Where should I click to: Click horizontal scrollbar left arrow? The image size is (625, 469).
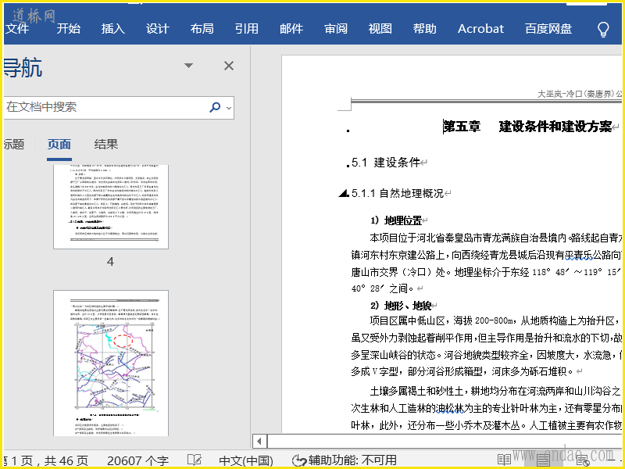pyautogui.click(x=259, y=441)
